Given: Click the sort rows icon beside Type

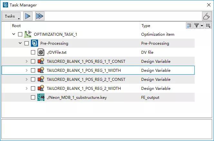Looking at the screenshot, I should point(189,25).
